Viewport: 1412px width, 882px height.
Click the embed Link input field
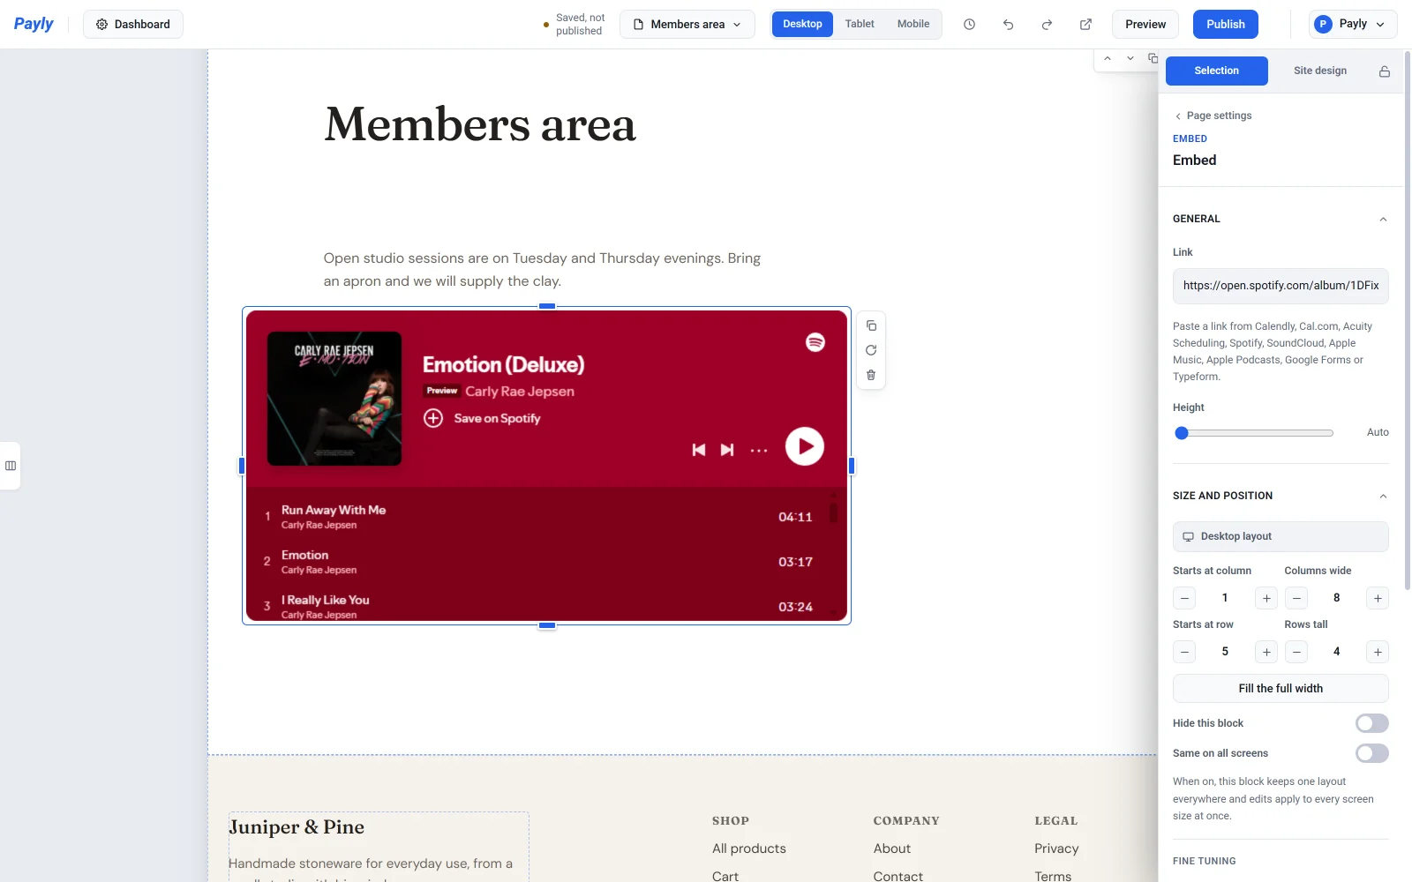coord(1281,286)
